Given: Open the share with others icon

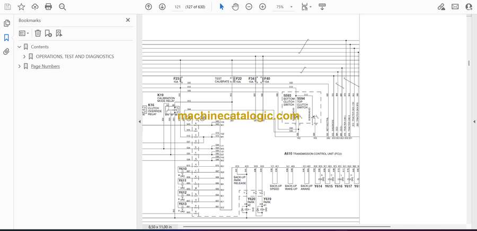Looking at the screenshot, I should [469, 7].
